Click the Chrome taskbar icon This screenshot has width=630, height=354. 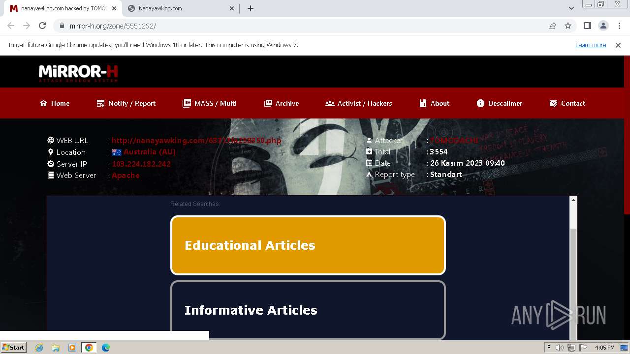(x=89, y=348)
